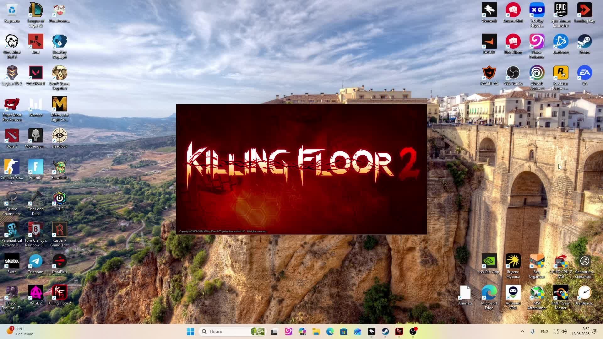Image resolution: width=603 pixels, height=339 pixels.
Task: Select the Don't Starve Together icon
Action: 59,78
